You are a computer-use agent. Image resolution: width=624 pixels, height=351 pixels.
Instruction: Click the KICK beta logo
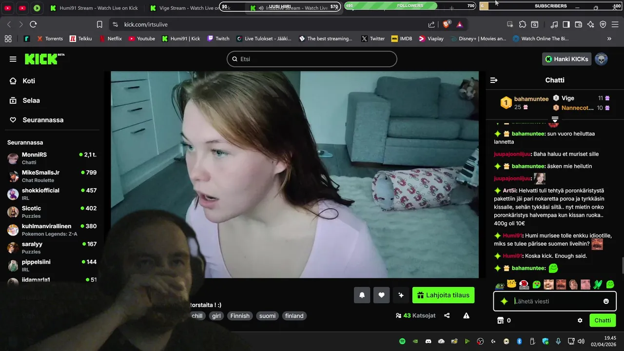pos(44,59)
